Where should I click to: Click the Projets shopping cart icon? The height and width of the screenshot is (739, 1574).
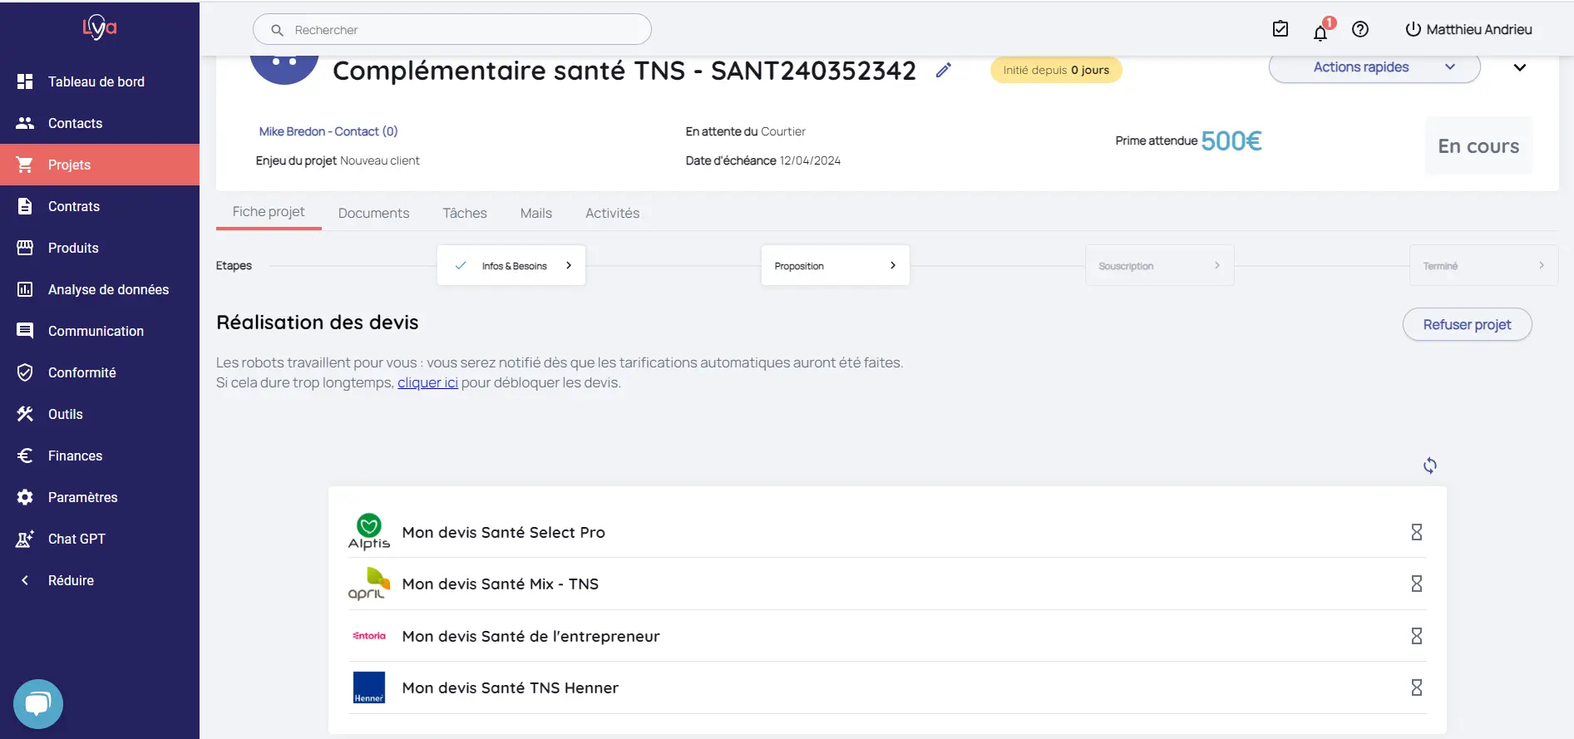(x=25, y=165)
